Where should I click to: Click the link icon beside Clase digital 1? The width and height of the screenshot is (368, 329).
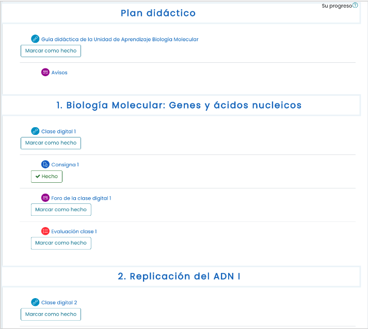pyautogui.click(x=35, y=131)
